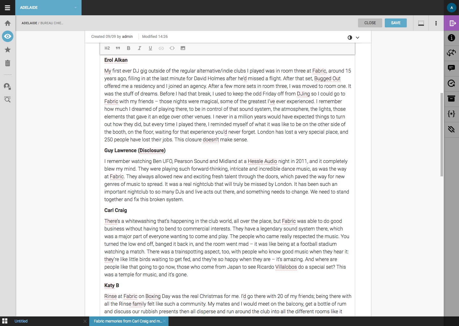The width and height of the screenshot is (459, 326).
Task: Toggle the minimize editor view icon
Action: (421, 23)
